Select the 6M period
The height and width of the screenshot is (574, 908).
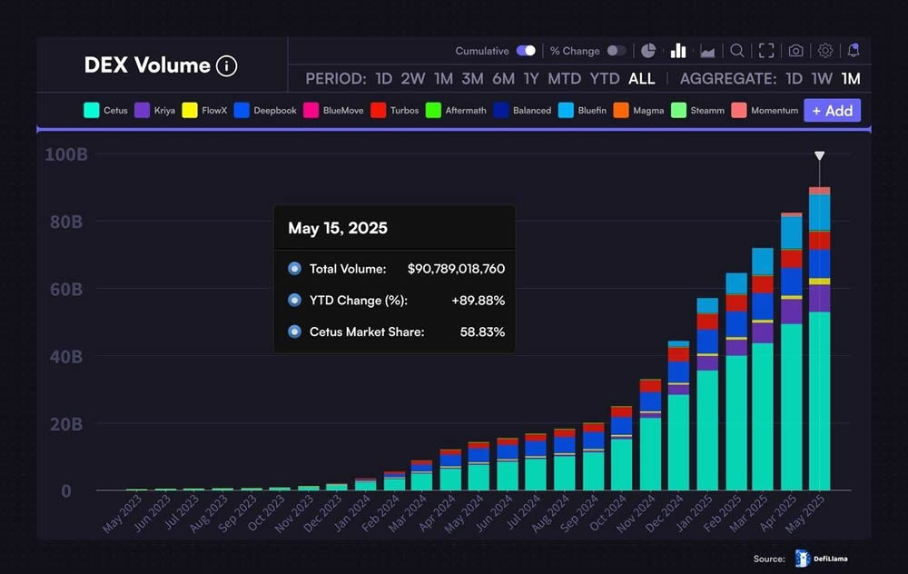coord(503,79)
